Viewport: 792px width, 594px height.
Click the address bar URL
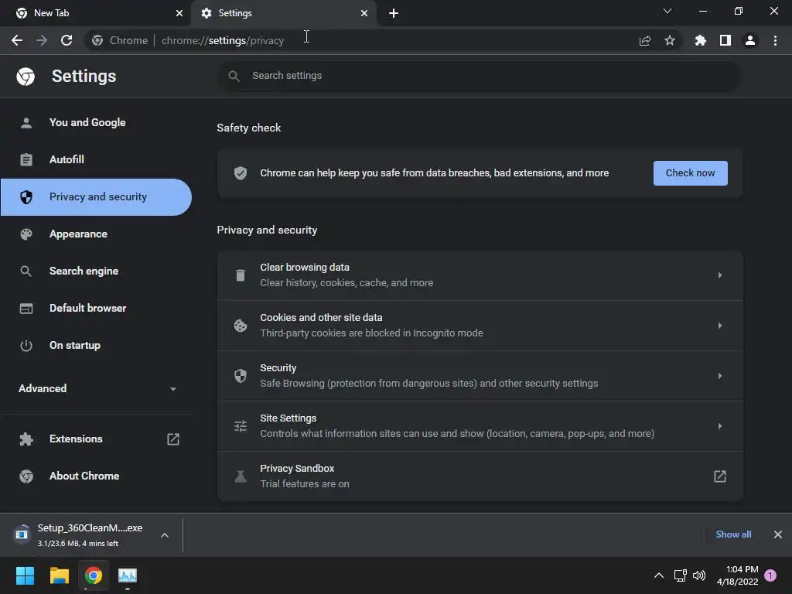click(x=223, y=40)
